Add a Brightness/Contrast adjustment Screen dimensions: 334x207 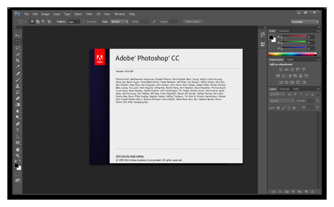pyautogui.click(x=280, y=69)
